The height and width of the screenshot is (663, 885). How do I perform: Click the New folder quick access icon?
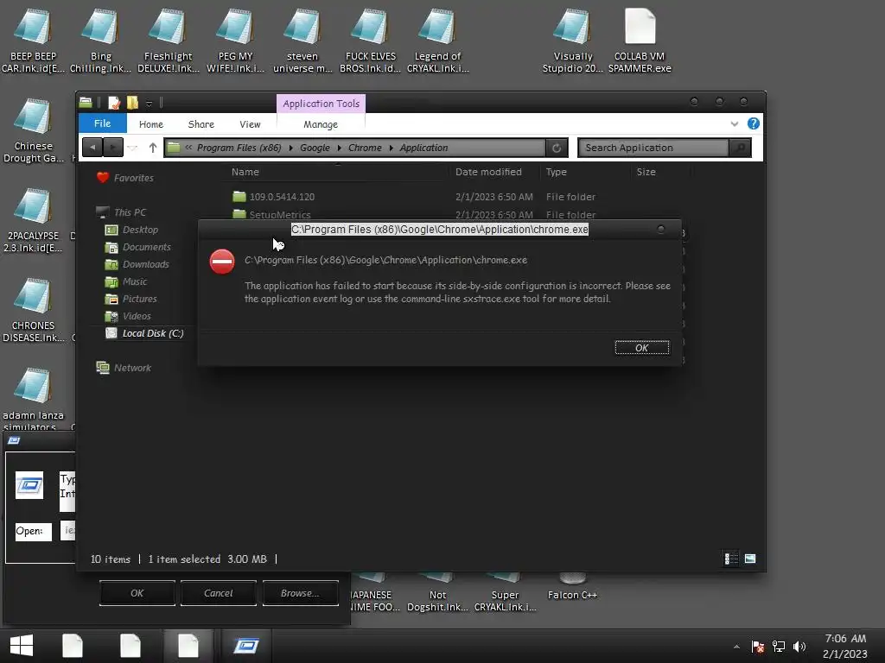(132, 103)
